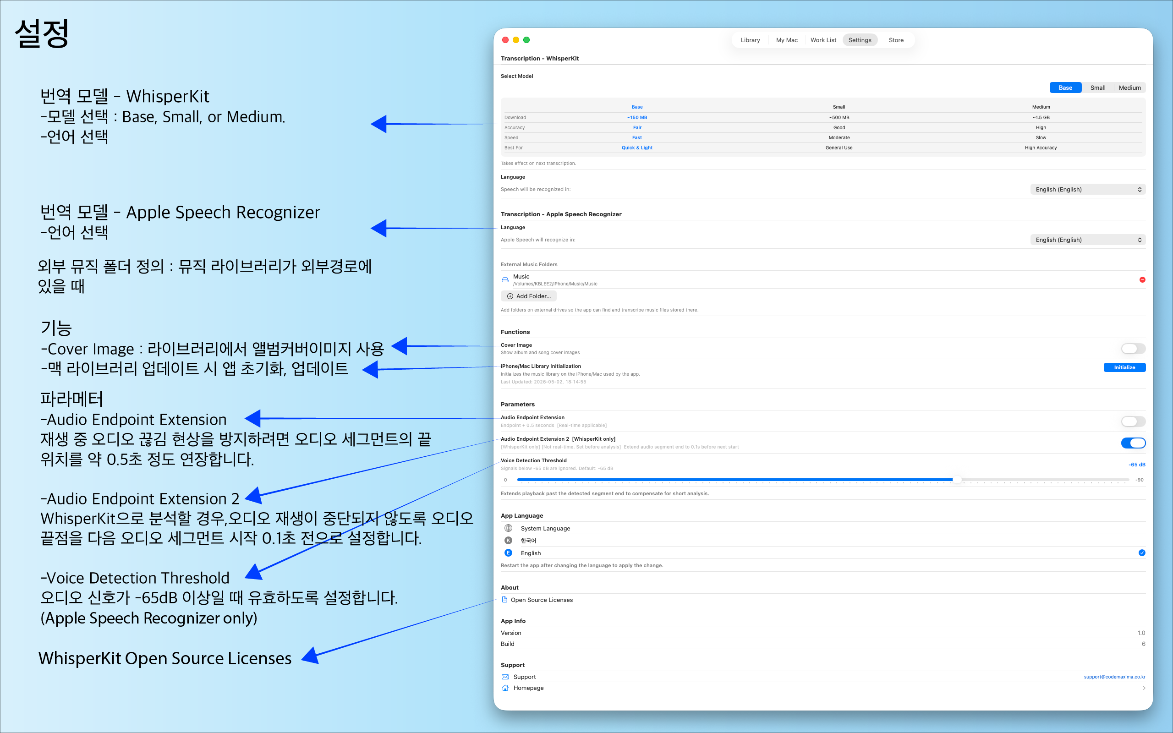Image resolution: width=1173 pixels, height=733 pixels.
Task: Choose 한국어 as app language
Action: pyautogui.click(x=823, y=541)
